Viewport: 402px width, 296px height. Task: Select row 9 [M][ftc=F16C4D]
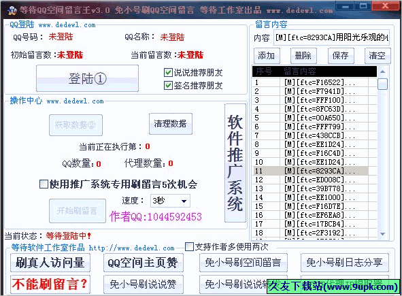coord(314,153)
